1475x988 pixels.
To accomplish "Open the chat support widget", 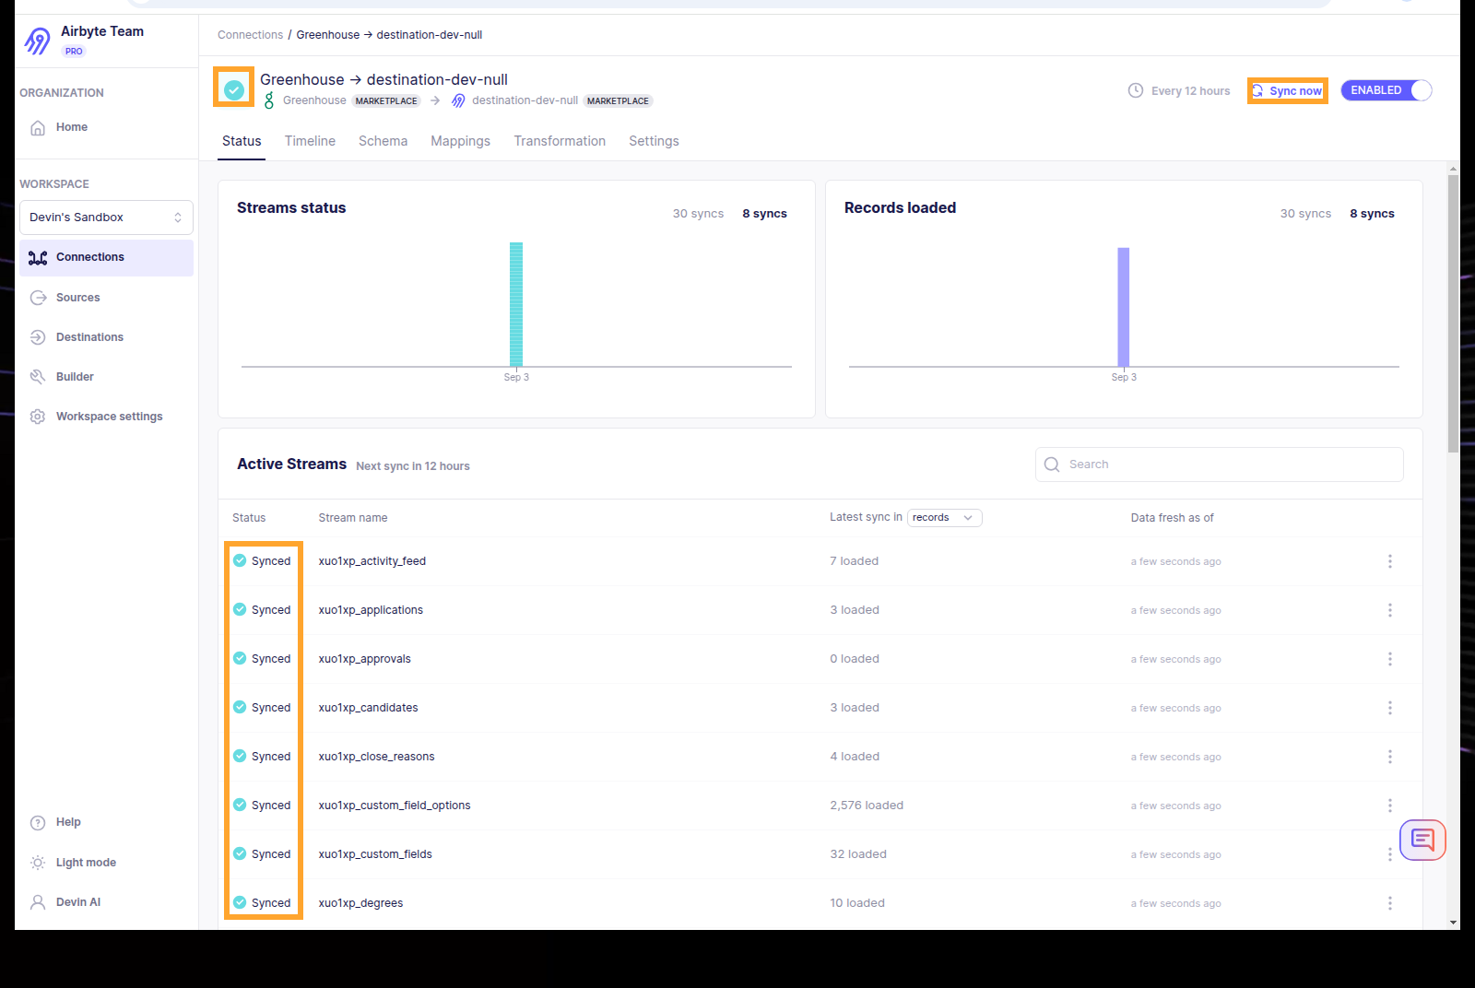I will (x=1422, y=840).
